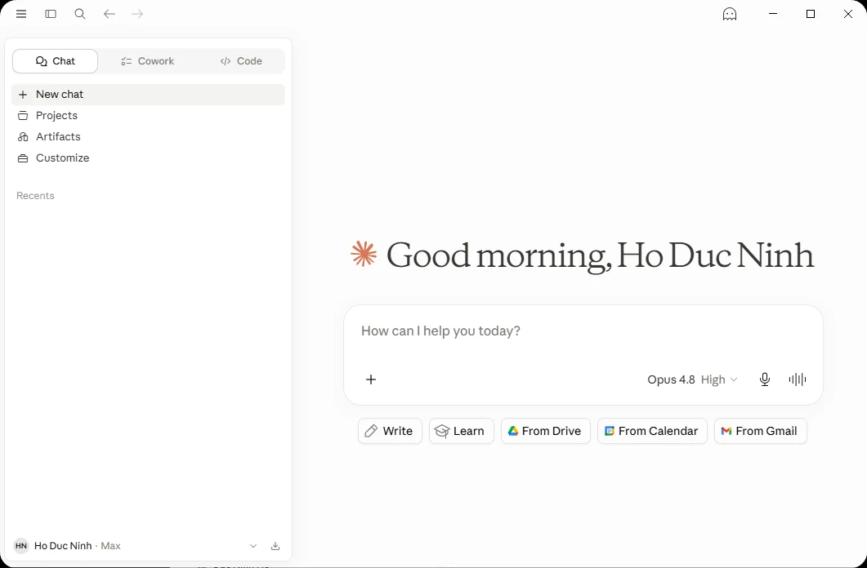Choose the Learn suggestion chip
The height and width of the screenshot is (568, 867).
point(461,431)
